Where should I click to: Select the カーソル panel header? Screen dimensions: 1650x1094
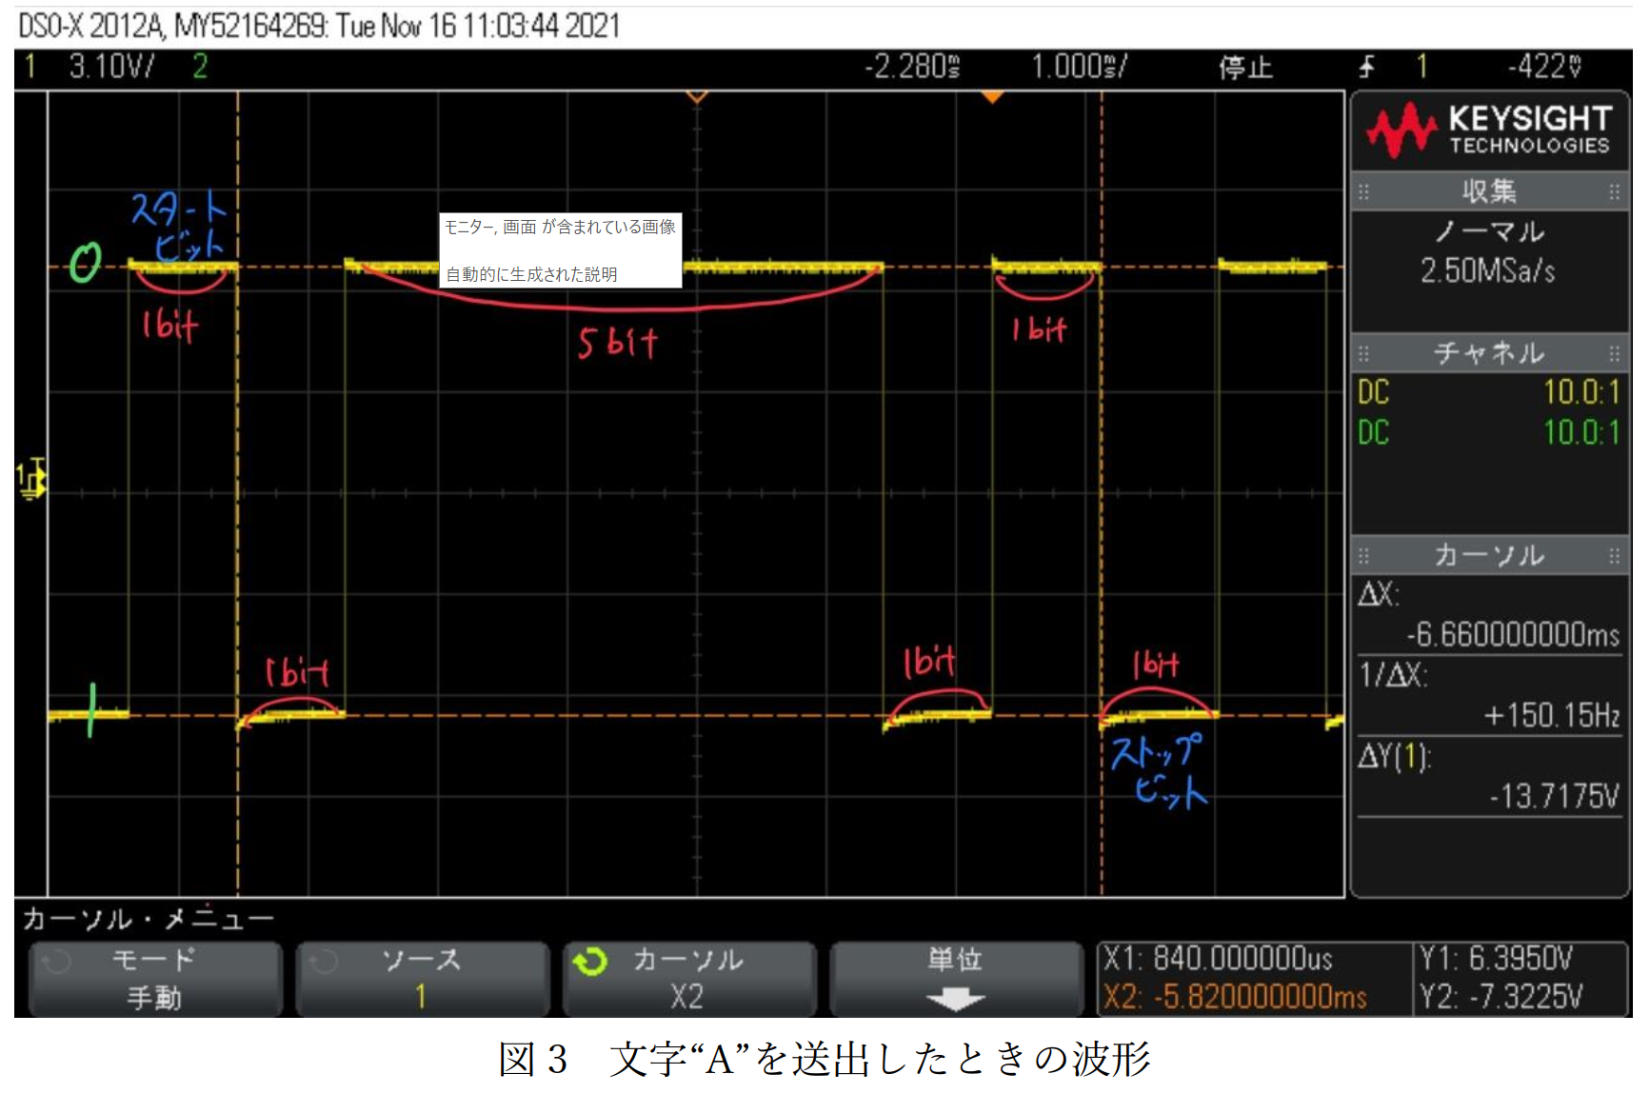click(x=1489, y=556)
